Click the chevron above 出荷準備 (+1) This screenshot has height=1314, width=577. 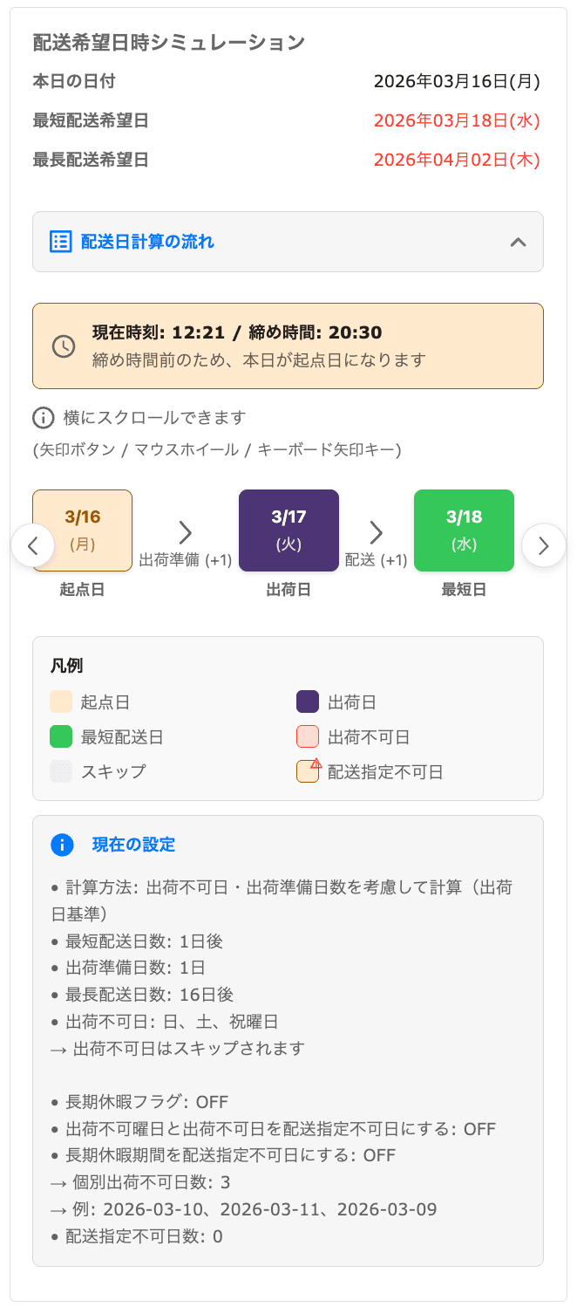point(185,532)
